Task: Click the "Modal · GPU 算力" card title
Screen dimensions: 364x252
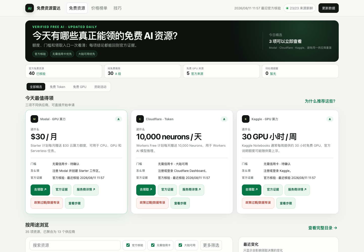Action: coord(53,119)
